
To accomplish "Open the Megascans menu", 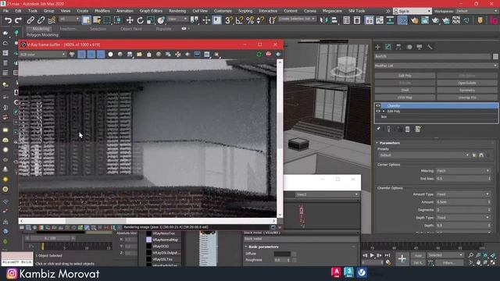I will pyautogui.click(x=332, y=11).
